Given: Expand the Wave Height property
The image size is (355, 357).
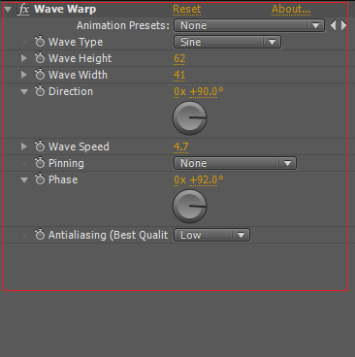Looking at the screenshot, I should coord(23,58).
